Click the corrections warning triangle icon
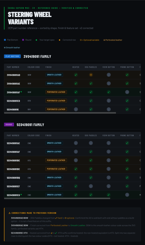 point(9,213)
